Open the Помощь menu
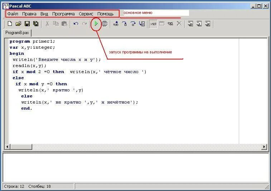The width and height of the screenshot is (271, 191). click(105, 14)
